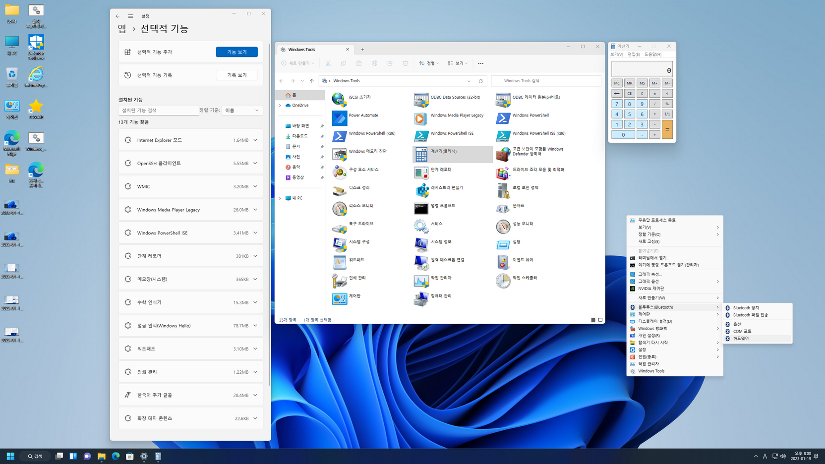Open 구성 요소 서비스 icon
The height and width of the screenshot is (464, 825).
pyautogui.click(x=340, y=172)
